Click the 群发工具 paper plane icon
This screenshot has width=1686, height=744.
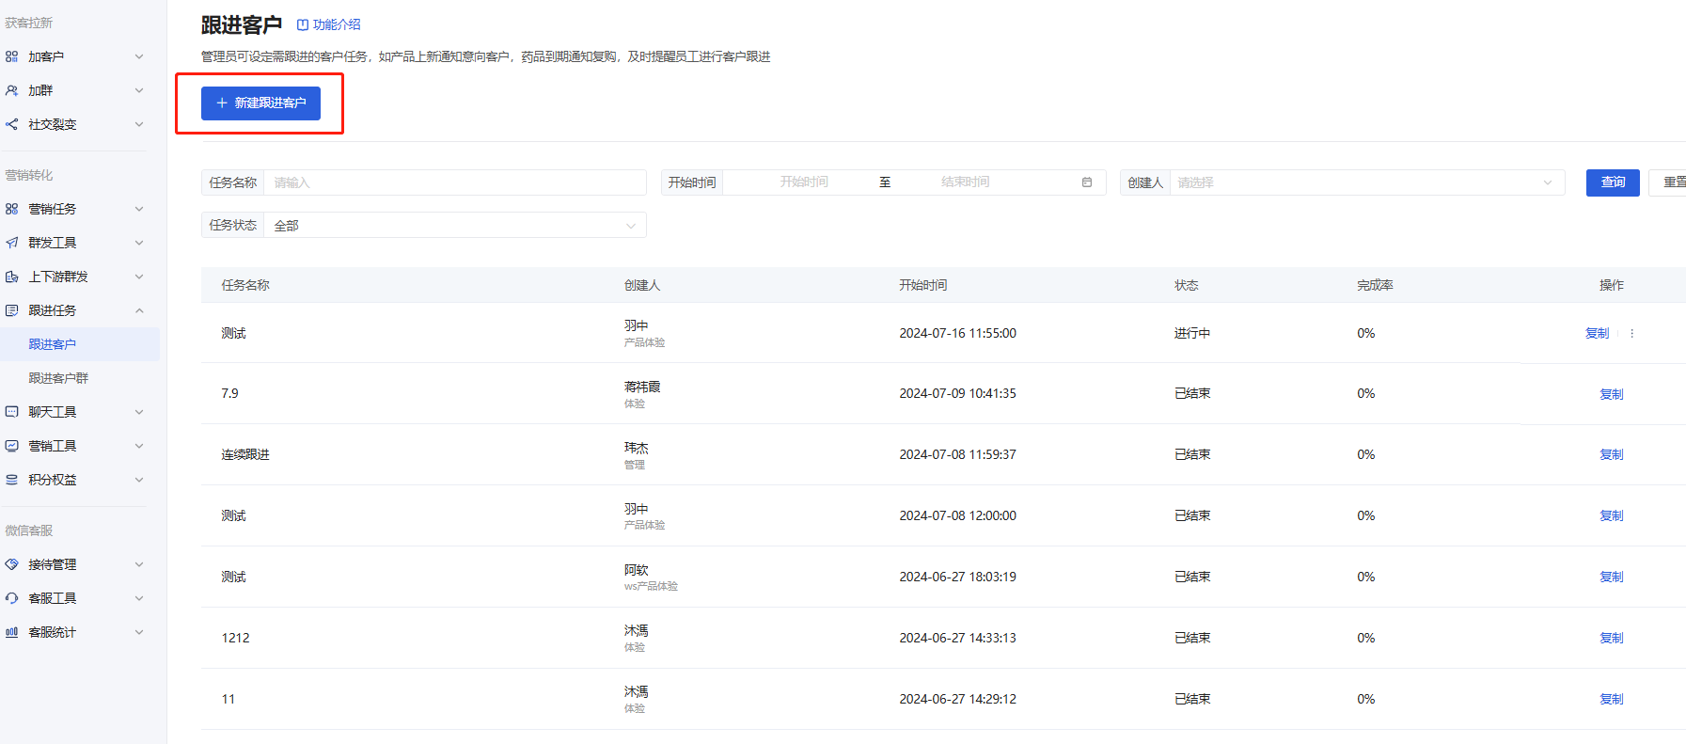pos(11,243)
